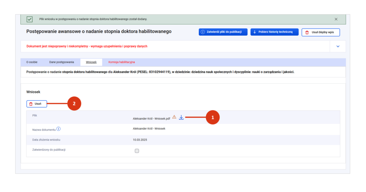Click the date value 10.03.2025
The height and width of the screenshot is (192, 366).
140,140
